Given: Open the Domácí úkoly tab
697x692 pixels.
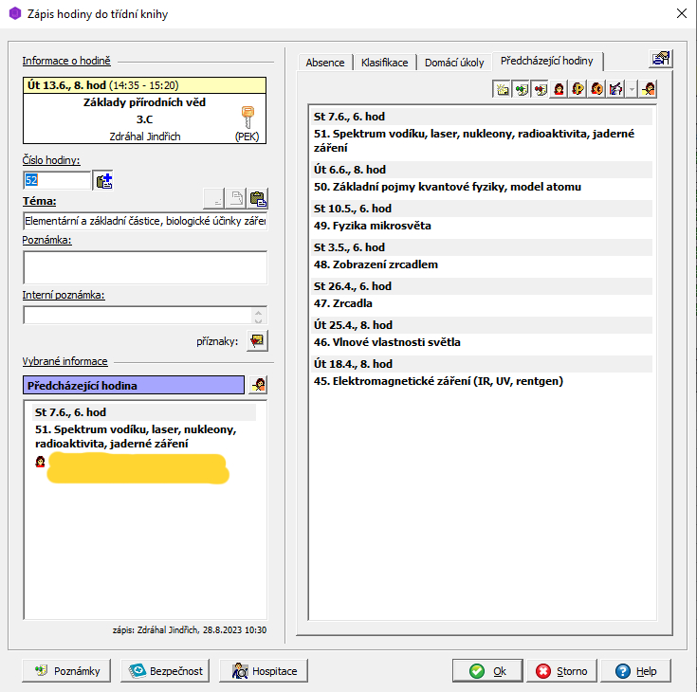Looking at the screenshot, I should coord(454,63).
